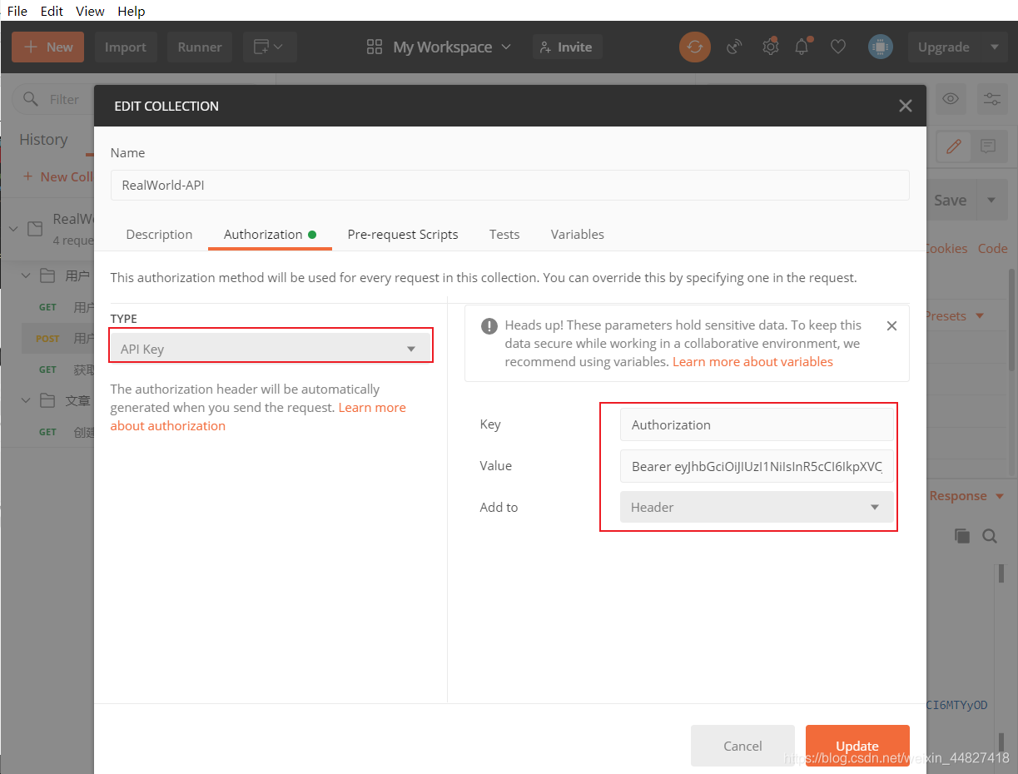Screen dimensions: 1018x774
Task: Click the Invite button
Action: (x=567, y=47)
